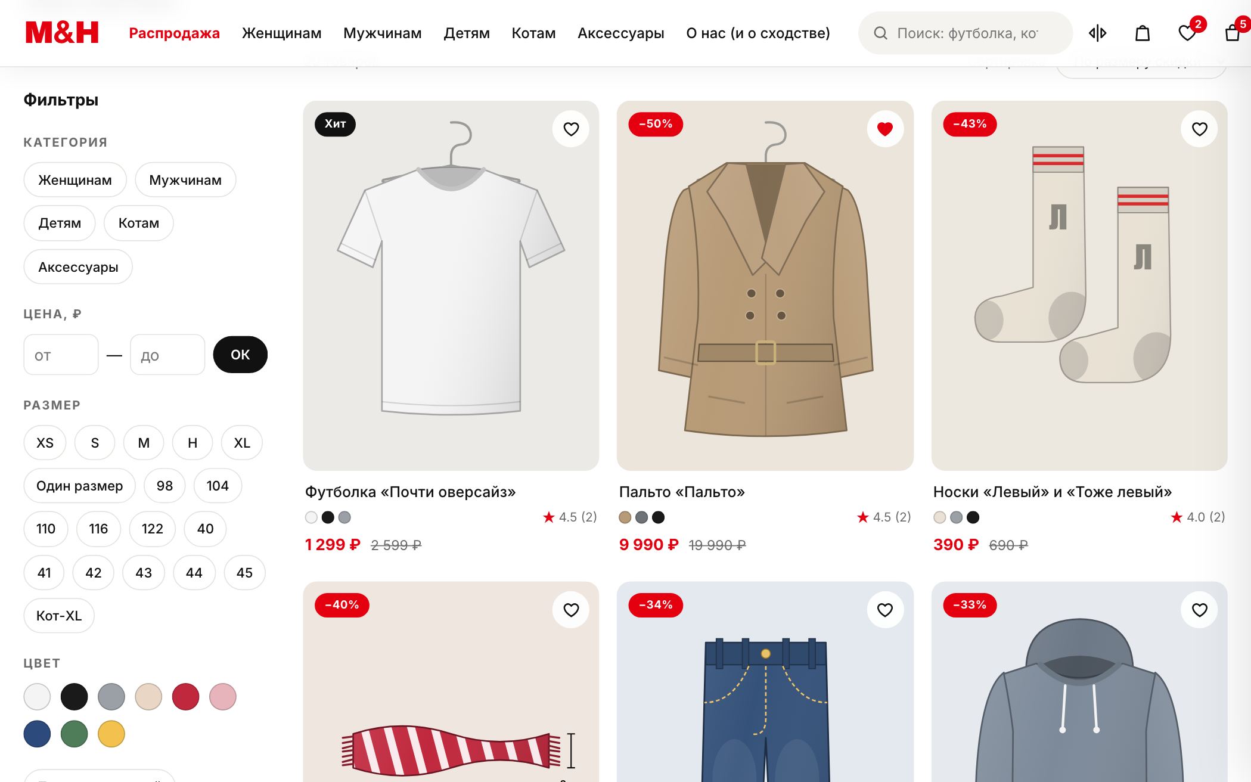Image resolution: width=1251 pixels, height=782 pixels.
Task: Open the coat «Пальто» product image
Action: [765, 286]
